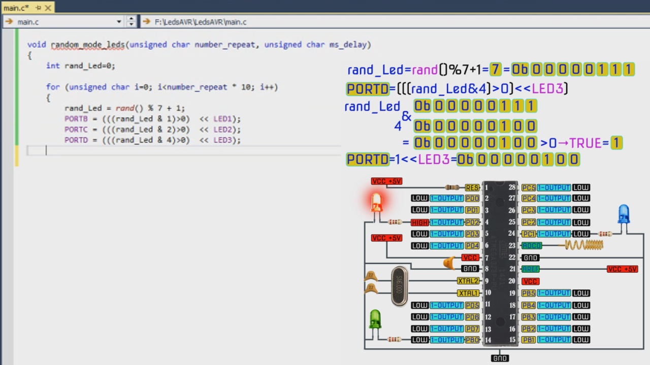Viewport: 650px width, 365px height.
Task: Click the blue LED icon
Action: [x=624, y=215]
